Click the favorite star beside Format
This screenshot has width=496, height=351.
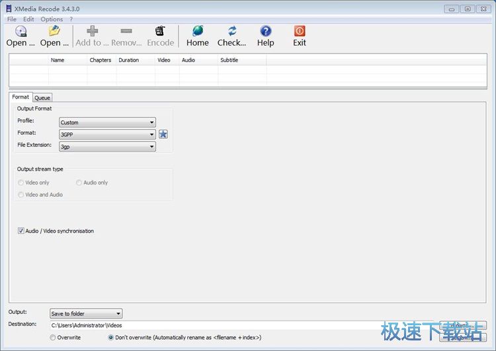(x=163, y=134)
